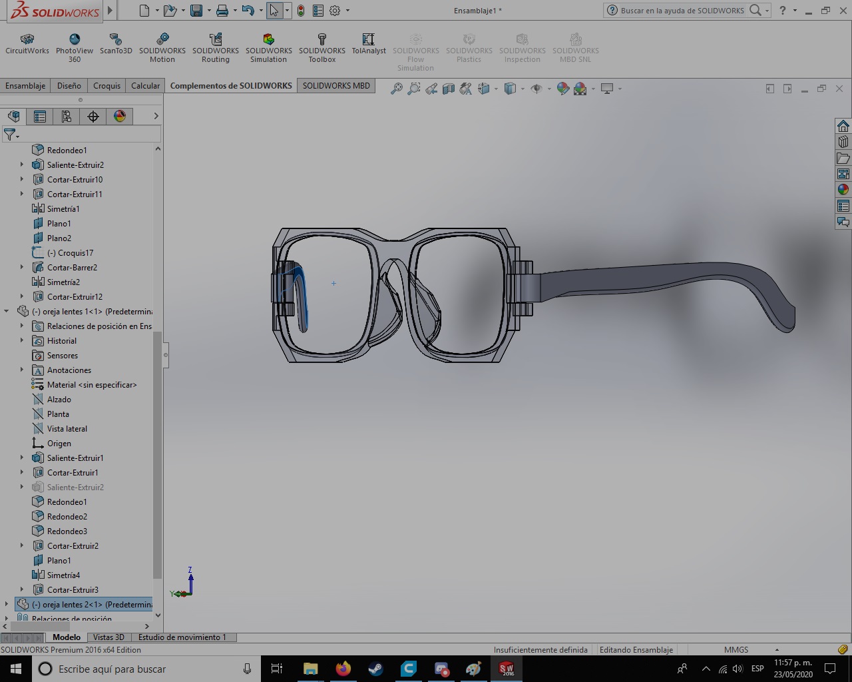Expand the Historial folder
Image resolution: width=852 pixels, height=682 pixels.
22,341
